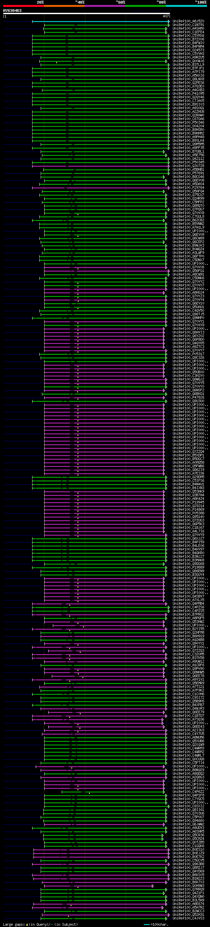Click the short purple bar of Q0H9W3
210x927 pixels.
pos(99,886)
